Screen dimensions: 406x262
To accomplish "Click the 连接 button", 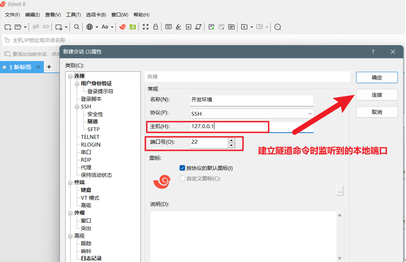I will (377, 95).
